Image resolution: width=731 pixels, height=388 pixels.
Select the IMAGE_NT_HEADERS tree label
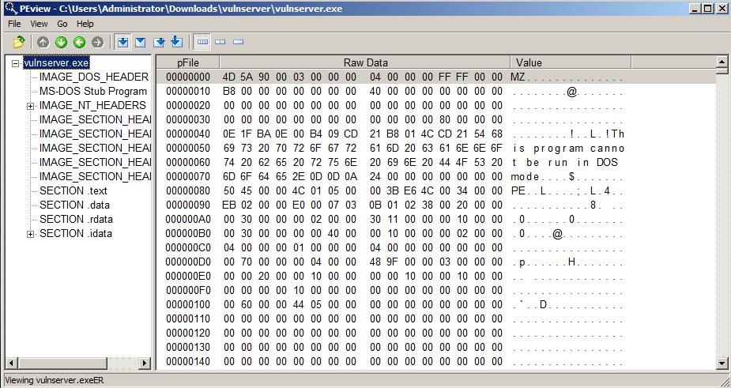[x=92, y=105]
